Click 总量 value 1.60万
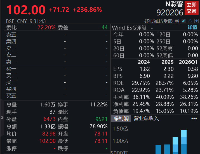The height and width of the screenshot is (154, 200). tap(48, 105)
